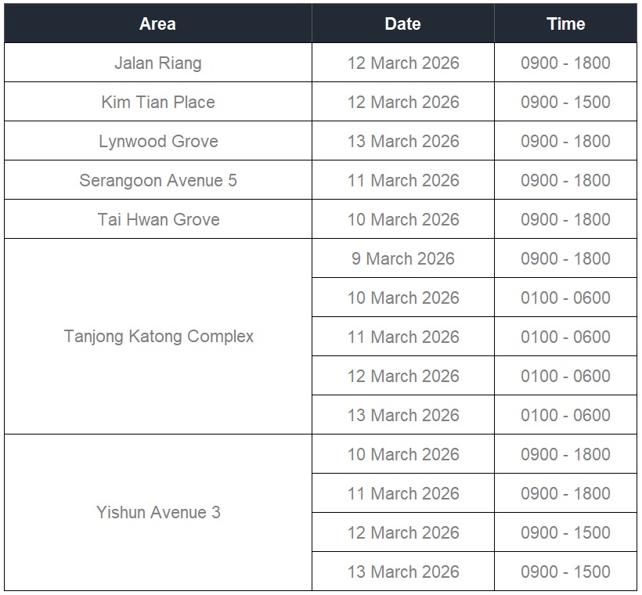Click the Yishun Avenue 3 cell
This screenshot has height=595, width=642.
[157, 513]
